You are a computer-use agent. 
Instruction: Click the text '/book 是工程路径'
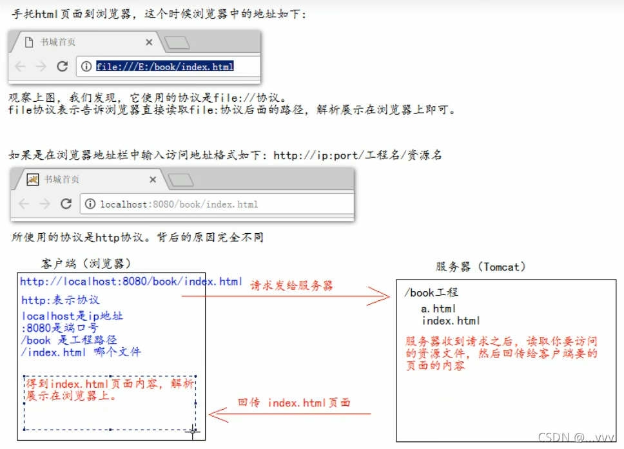[69, 340]
